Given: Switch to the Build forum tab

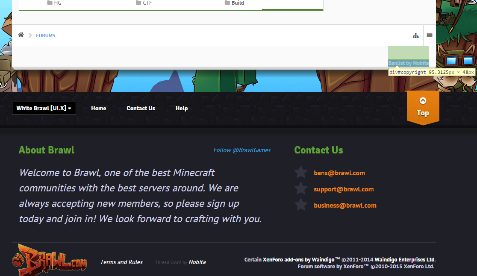Looking at the screenshot, I should coord(234,3).
